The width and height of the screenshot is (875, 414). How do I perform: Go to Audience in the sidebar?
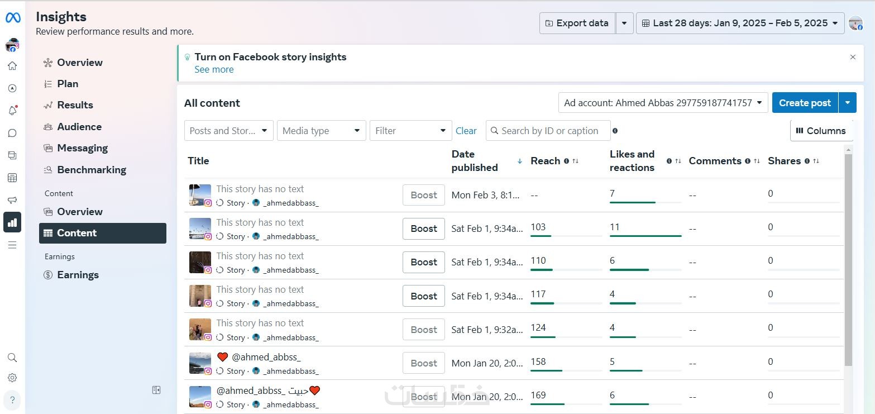click(79, 127)
